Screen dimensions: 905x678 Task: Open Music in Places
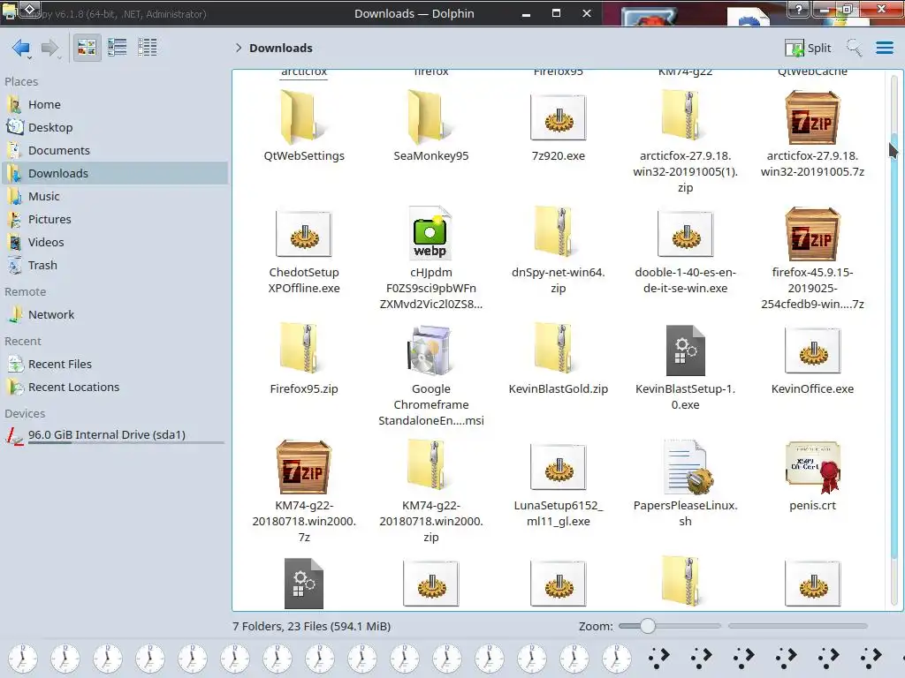(x=114, y=197)
